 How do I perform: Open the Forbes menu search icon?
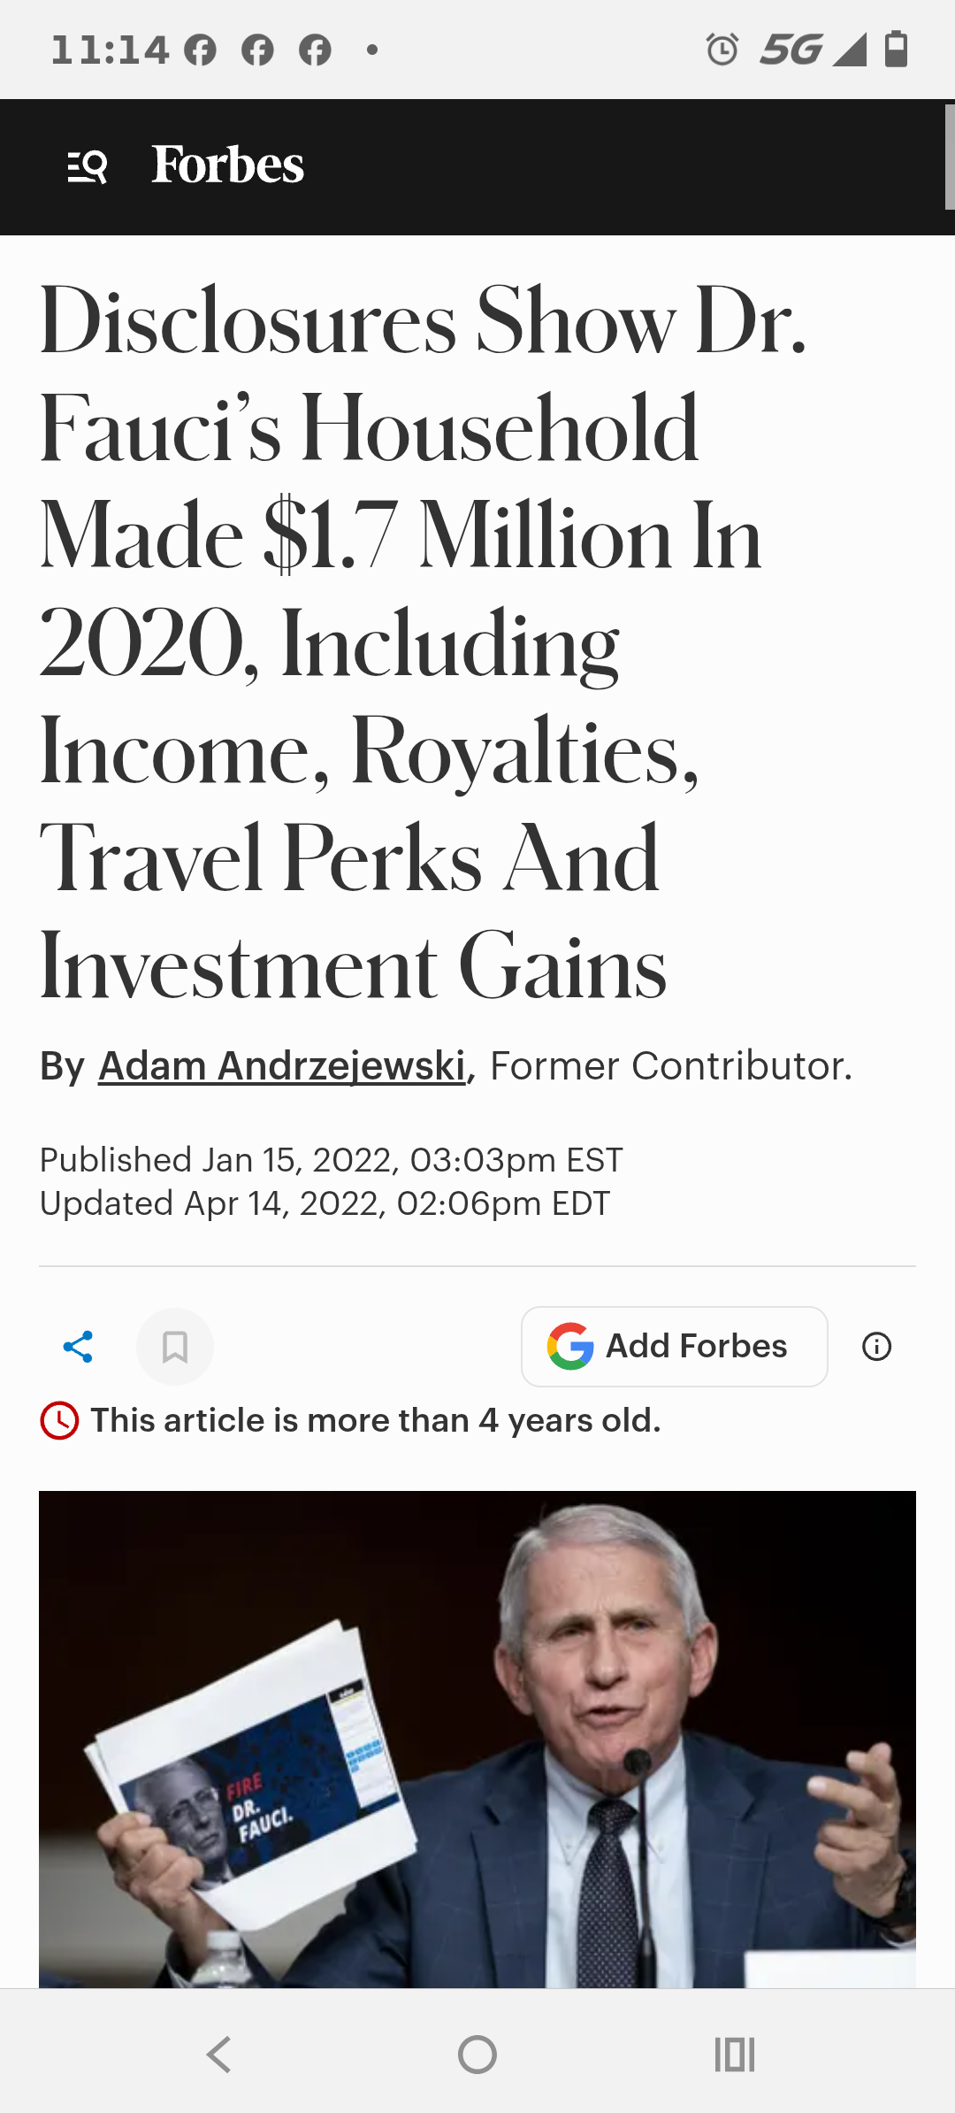[x=88, y=166]
